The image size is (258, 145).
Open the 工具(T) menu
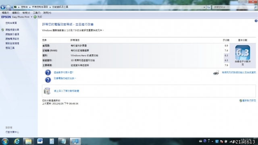point(37,12)
